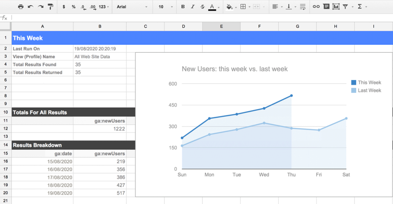Toggle strikethrough formatting
This screenshot has height=204, width=393.
coord(202,7)
